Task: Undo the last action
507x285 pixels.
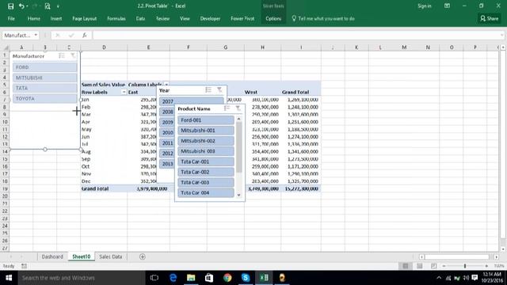Action: [21, 6]
